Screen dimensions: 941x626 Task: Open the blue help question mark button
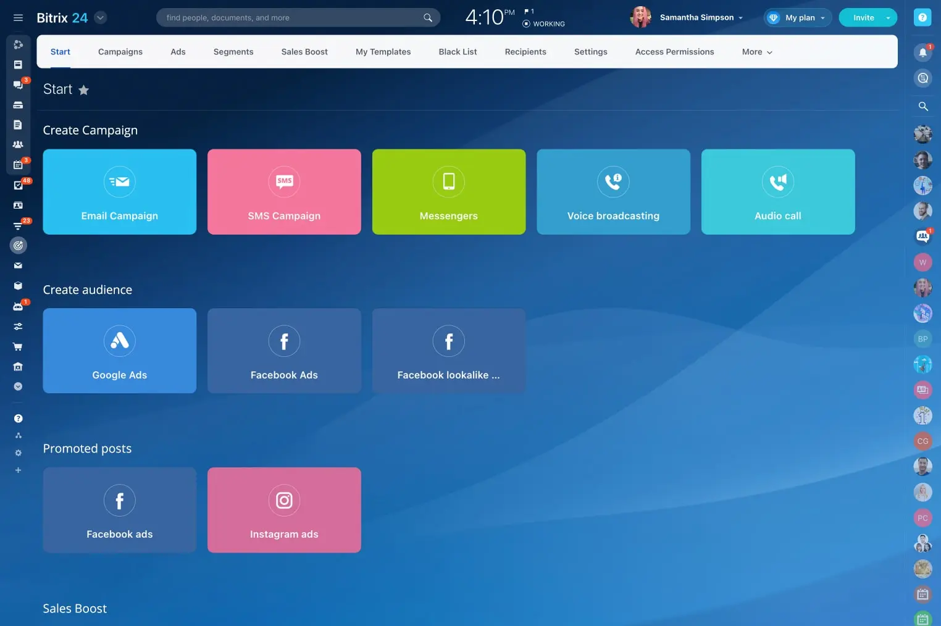(x=922, y=17)
